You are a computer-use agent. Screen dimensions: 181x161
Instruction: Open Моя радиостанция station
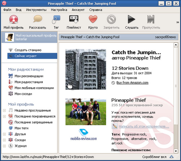pos(29,82)
